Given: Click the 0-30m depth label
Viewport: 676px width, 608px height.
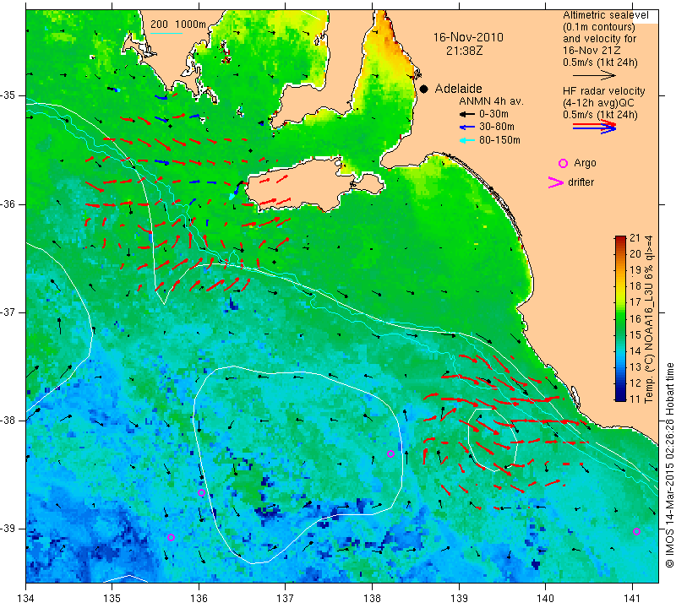Looking at the screenshot, I should click(493, 114).
